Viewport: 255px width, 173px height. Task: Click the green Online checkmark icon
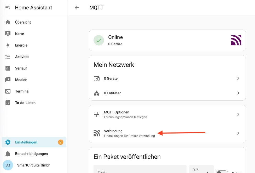point(99,40)
